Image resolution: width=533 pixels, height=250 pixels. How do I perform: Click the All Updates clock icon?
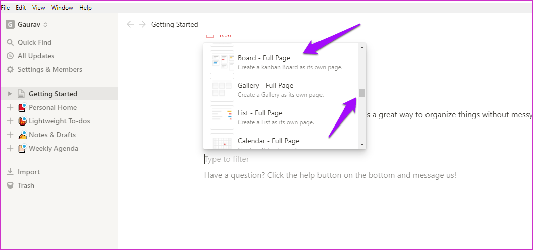point(10,56)
